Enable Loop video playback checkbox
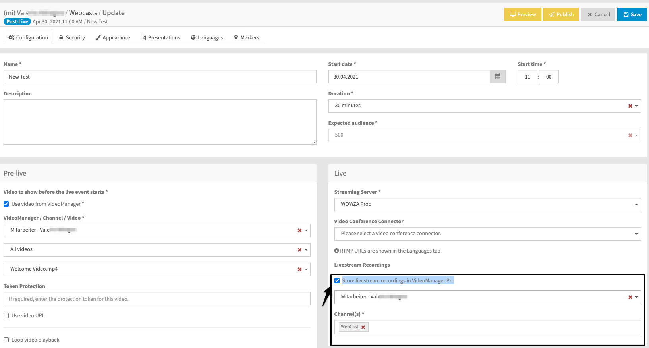Screen dimensions: 649x348 pos(6,340)
